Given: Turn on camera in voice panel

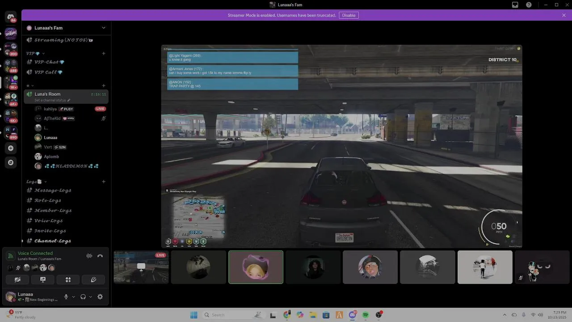Looking at the screenshot, I should [x=17, y=280].
